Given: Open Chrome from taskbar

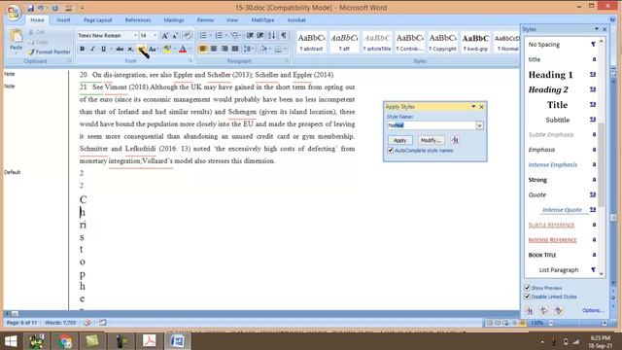Looking at the screenshot, I should click(x=65, y=341).
